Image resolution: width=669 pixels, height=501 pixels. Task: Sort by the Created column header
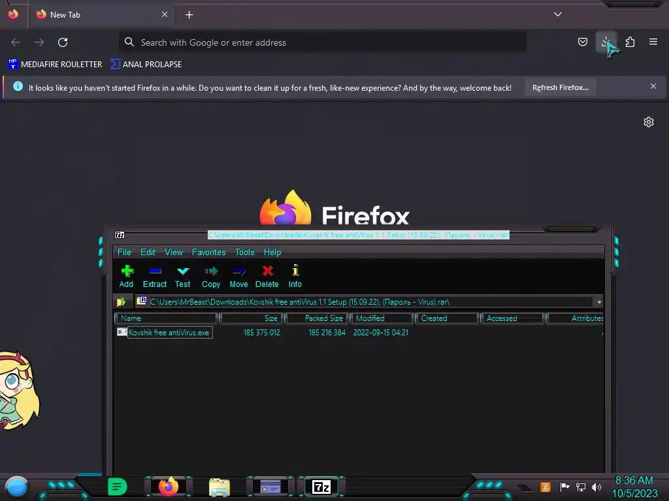[447, 318]
